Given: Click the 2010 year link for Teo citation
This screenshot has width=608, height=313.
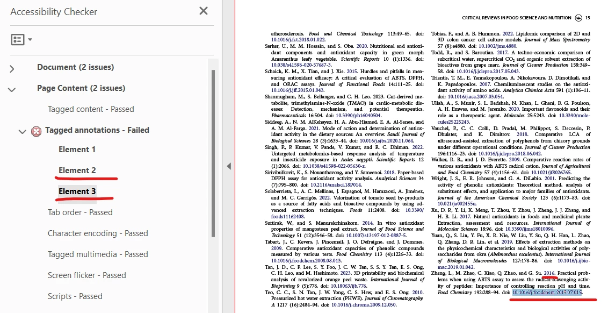Looking at the screenshot, I should [418, 293].
